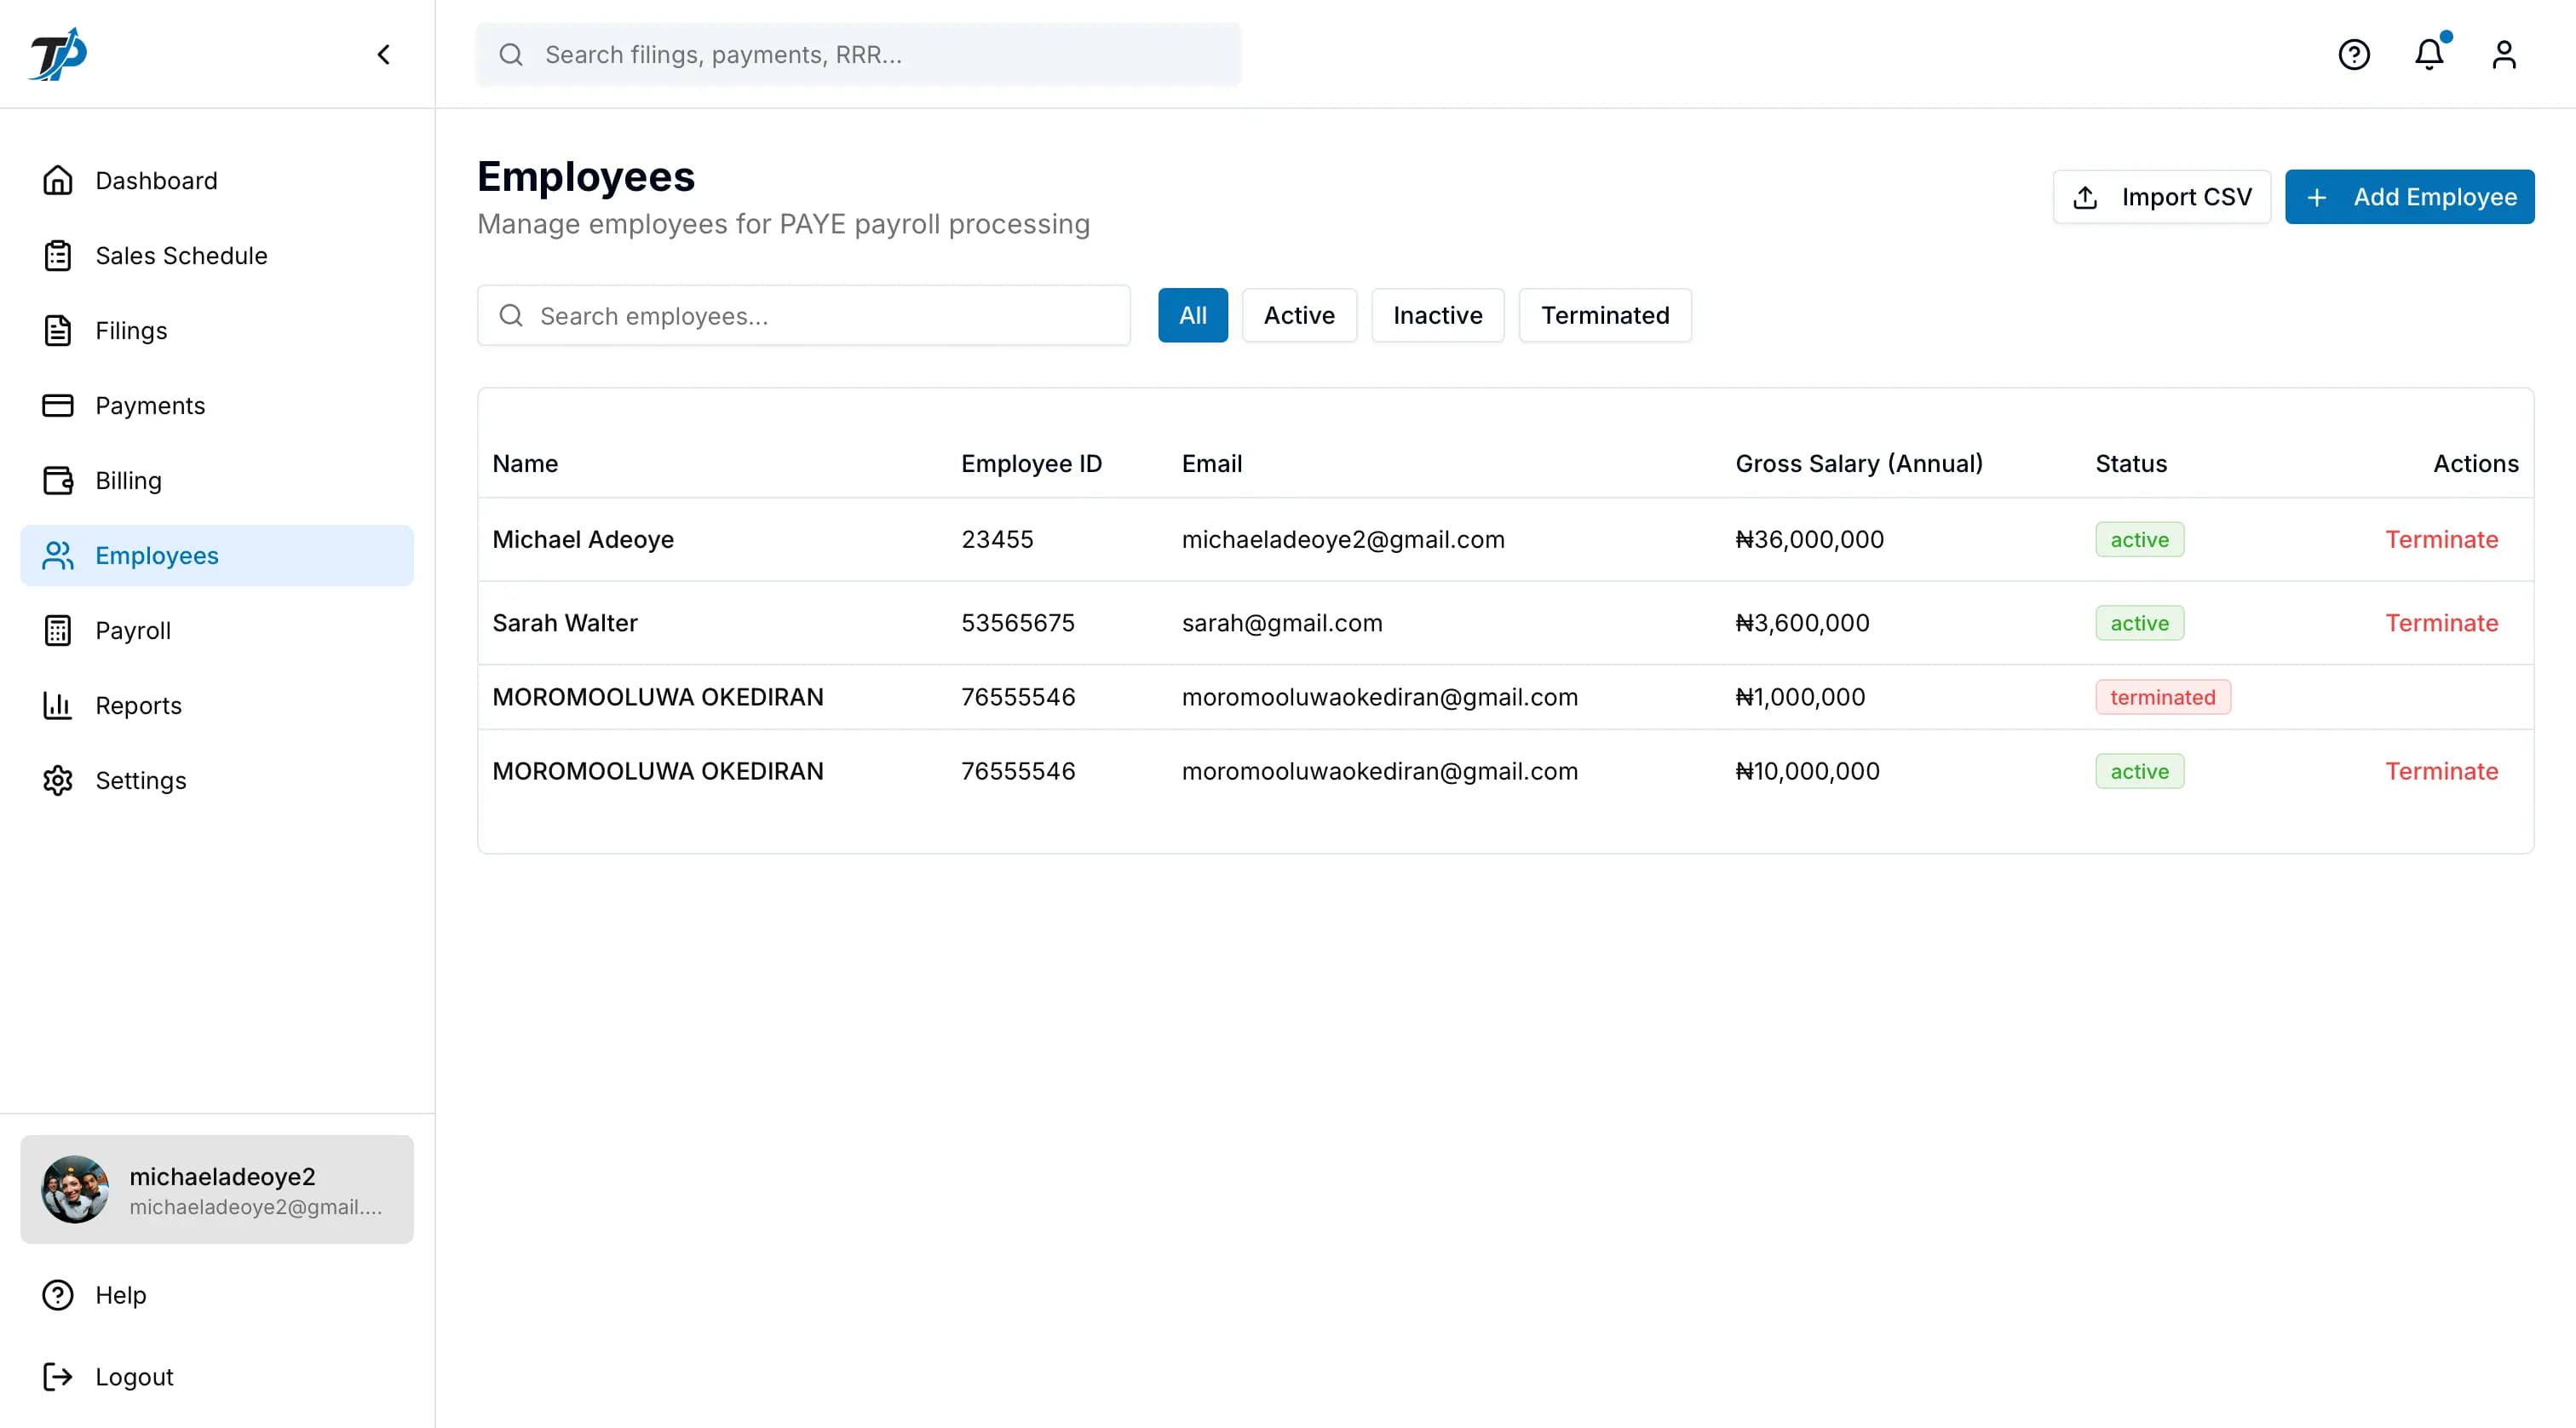Click the Billing wallet icon
This screenshot has width=2576, height=1428.
[58, 480]
